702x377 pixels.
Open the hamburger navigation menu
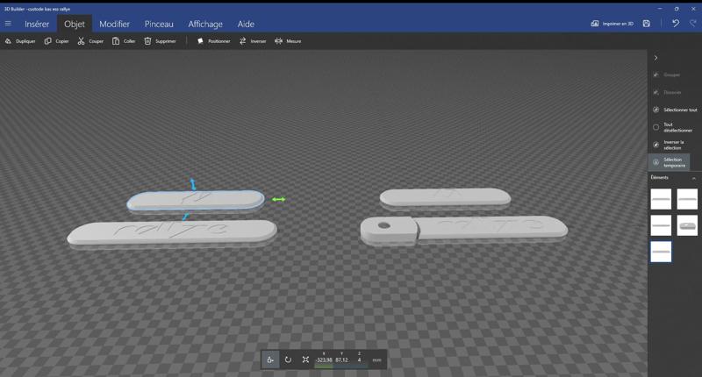[x=8, y=24]
